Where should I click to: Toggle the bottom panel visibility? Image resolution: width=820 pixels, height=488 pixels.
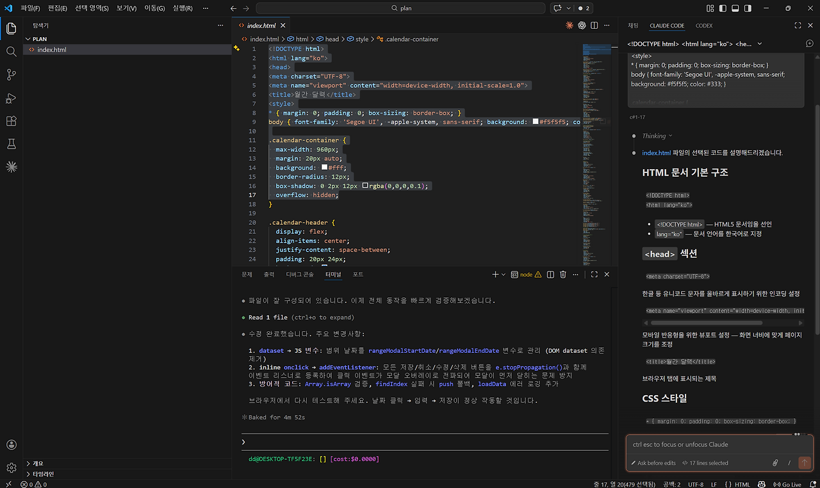[736, 8]
